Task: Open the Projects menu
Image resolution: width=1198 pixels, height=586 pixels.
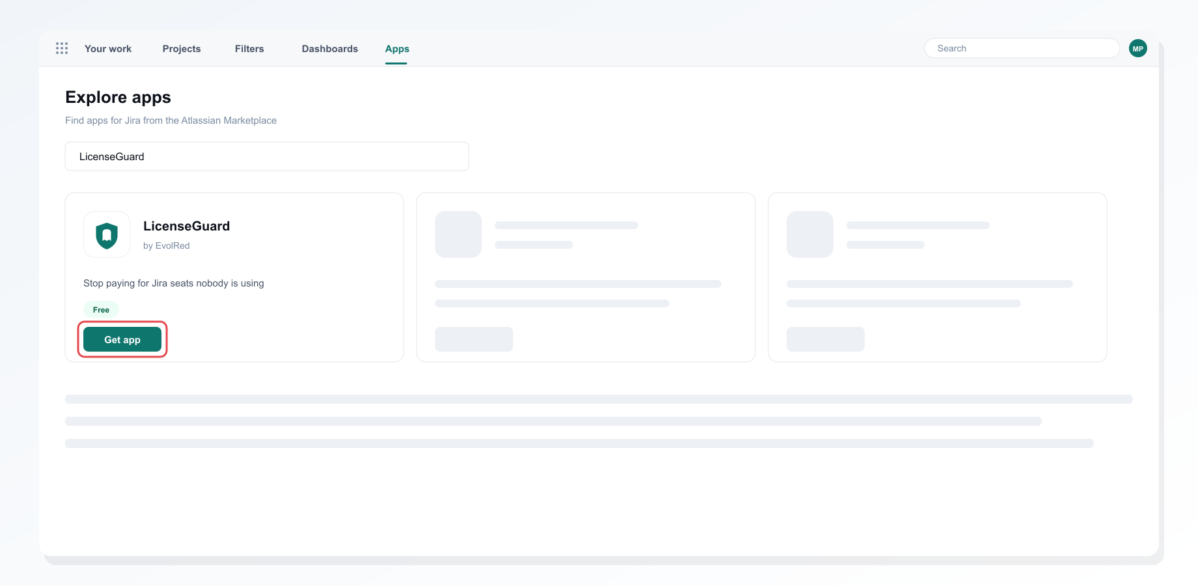Action: [182, 49]
